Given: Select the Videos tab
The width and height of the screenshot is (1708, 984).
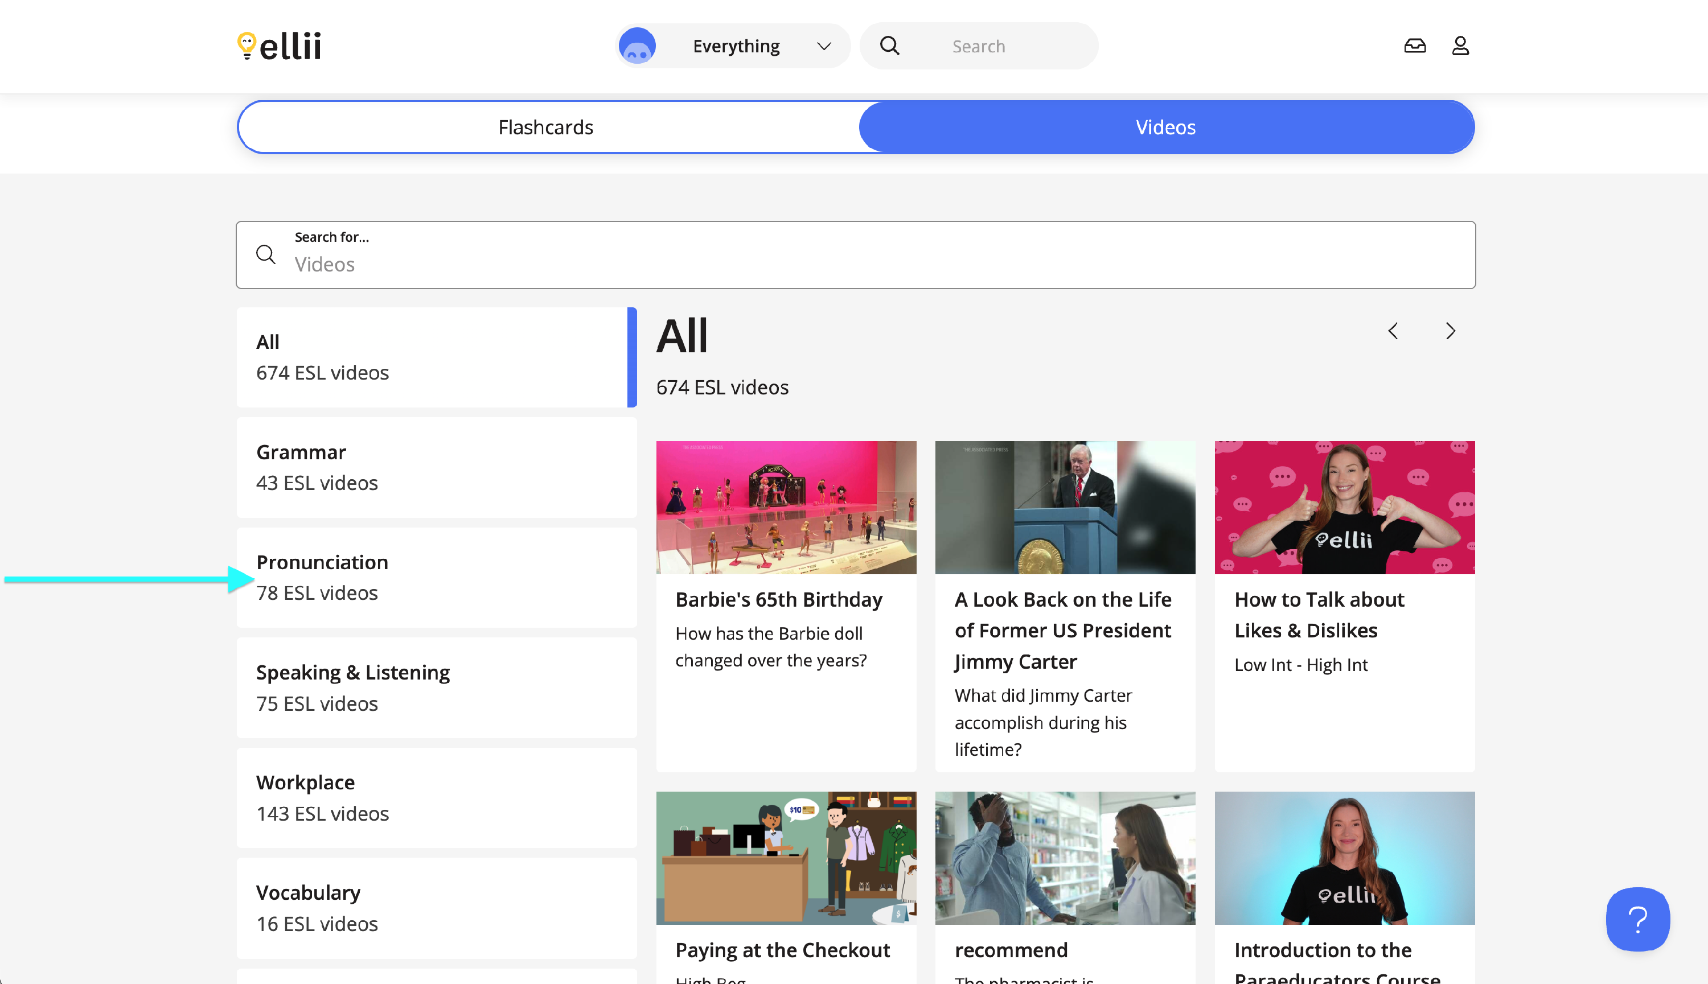Looking at the screenshot, I should (1165, 127).
